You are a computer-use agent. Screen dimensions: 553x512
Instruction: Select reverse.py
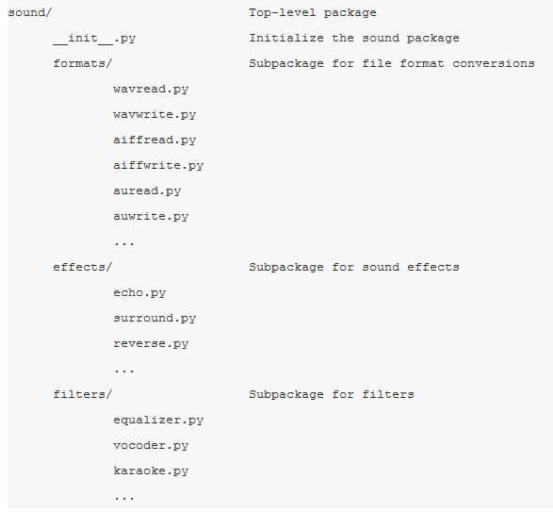[x=151, y=343]
